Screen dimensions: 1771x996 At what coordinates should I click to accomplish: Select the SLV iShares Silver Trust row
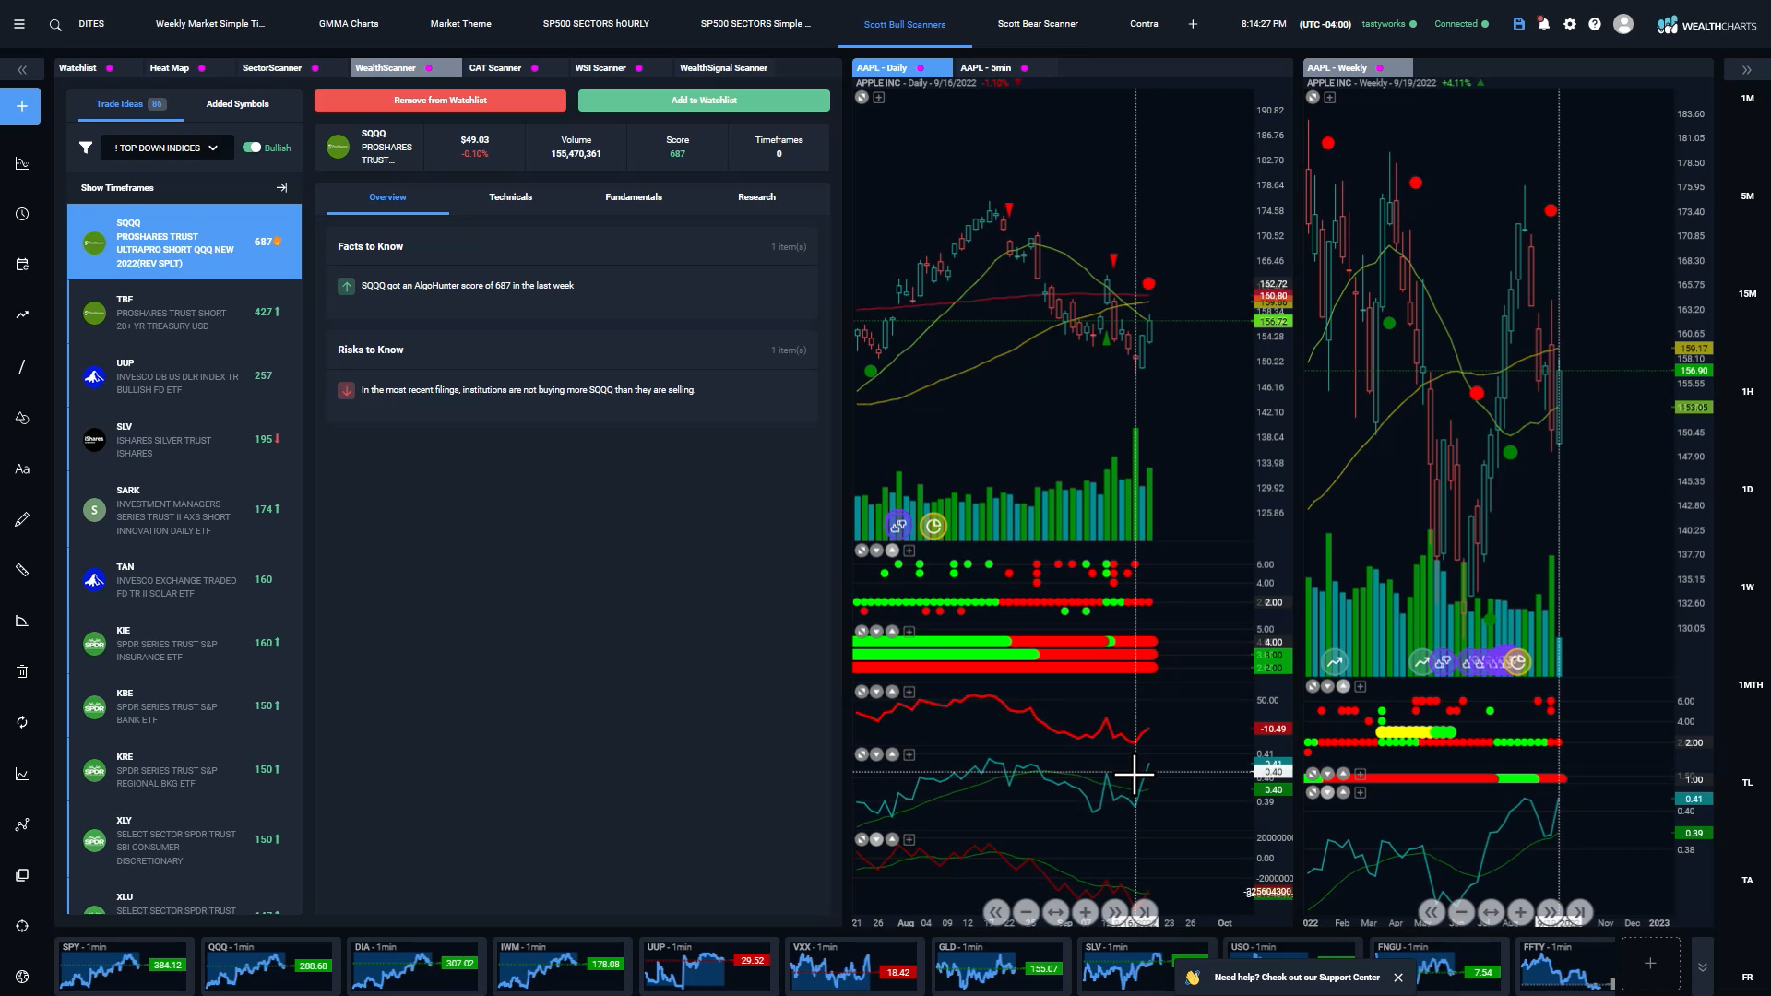pos(184,440)
